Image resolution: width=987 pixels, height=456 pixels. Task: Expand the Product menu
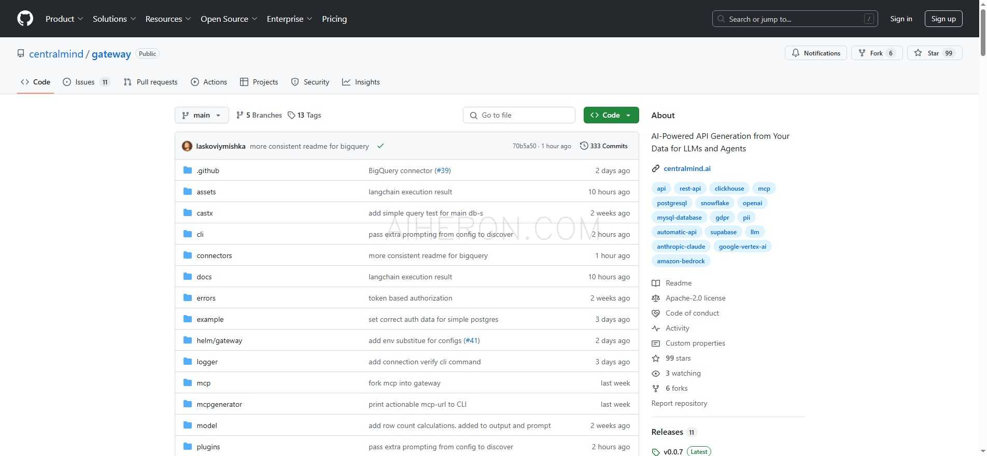(64, 19)
